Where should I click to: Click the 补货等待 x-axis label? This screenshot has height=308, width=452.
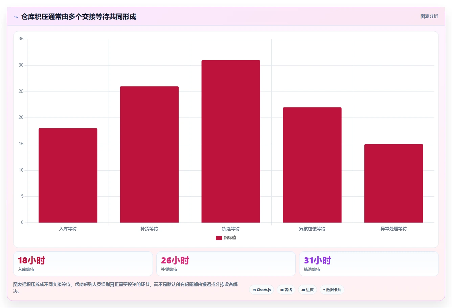point(149,229)
